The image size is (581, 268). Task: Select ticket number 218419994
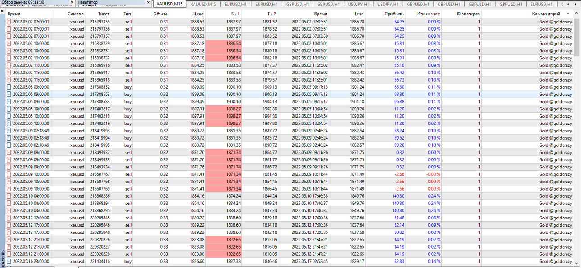point(100,138)
